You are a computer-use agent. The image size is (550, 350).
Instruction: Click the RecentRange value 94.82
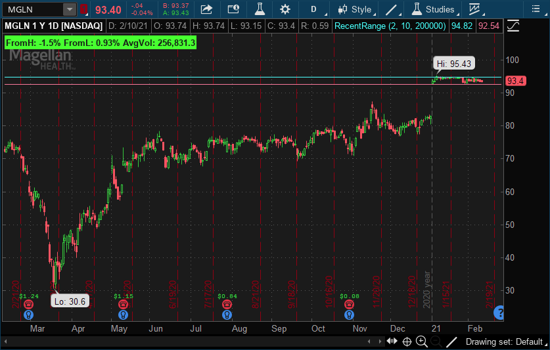461,26
